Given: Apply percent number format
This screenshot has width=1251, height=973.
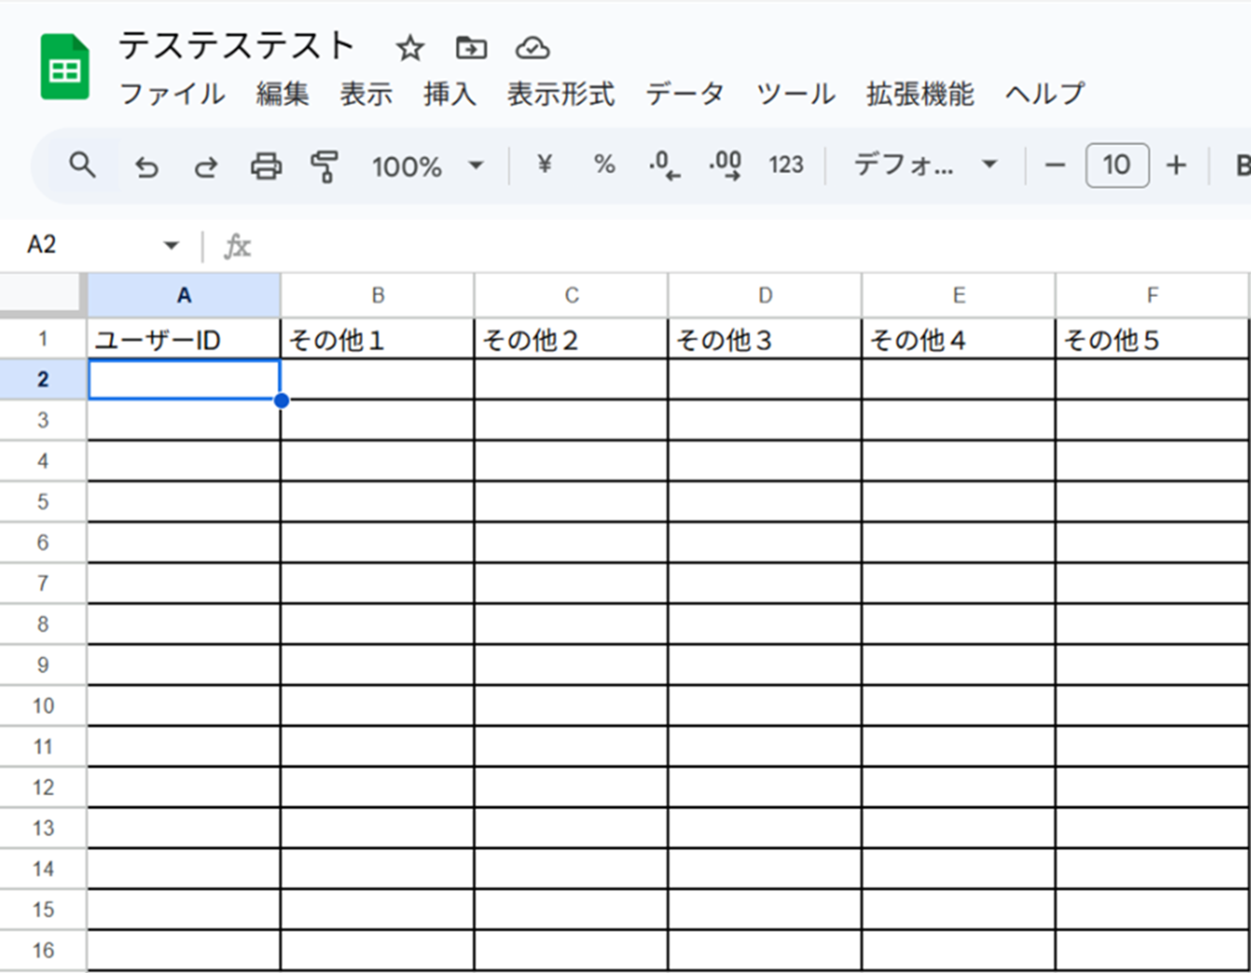Looking at the screenshot, I should click(604, 165).
